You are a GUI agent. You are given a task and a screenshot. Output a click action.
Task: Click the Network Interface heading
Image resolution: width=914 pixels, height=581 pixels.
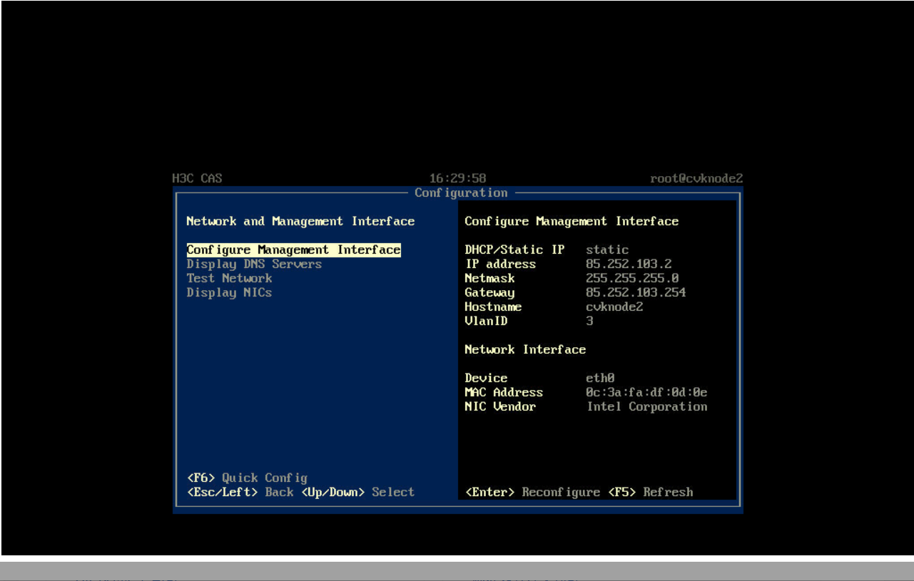tap(525, 350)
